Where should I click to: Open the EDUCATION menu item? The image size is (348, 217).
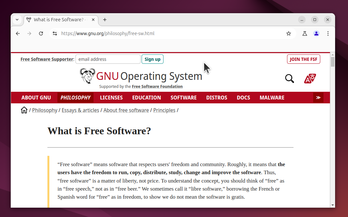pos(146,98)
